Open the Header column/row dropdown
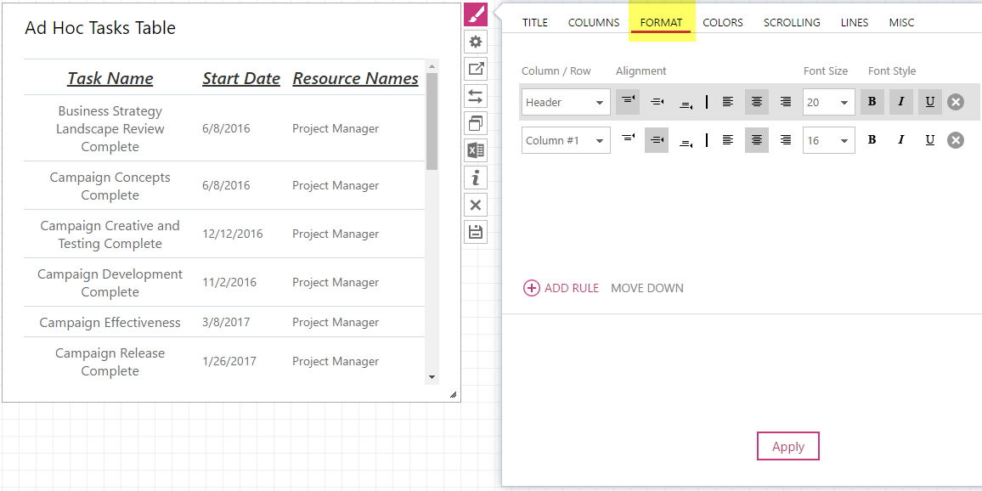This screenshot has width=982, height=491. click(566, 102)
